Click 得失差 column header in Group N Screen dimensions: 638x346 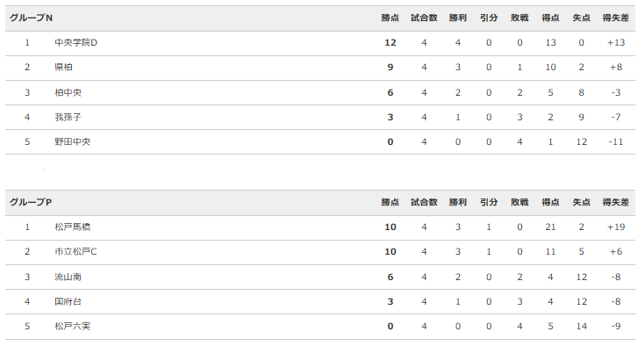click(x=615, y=18)
